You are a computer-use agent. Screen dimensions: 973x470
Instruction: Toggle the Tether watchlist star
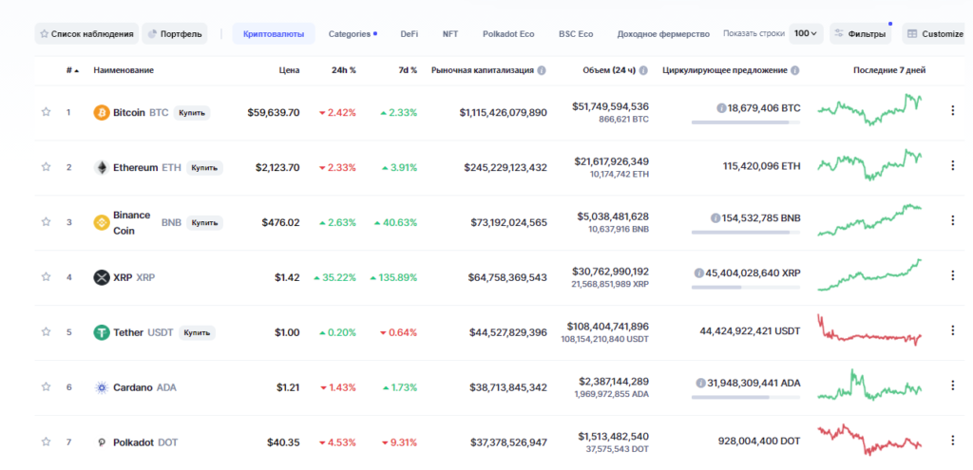(x=46, y=331)
